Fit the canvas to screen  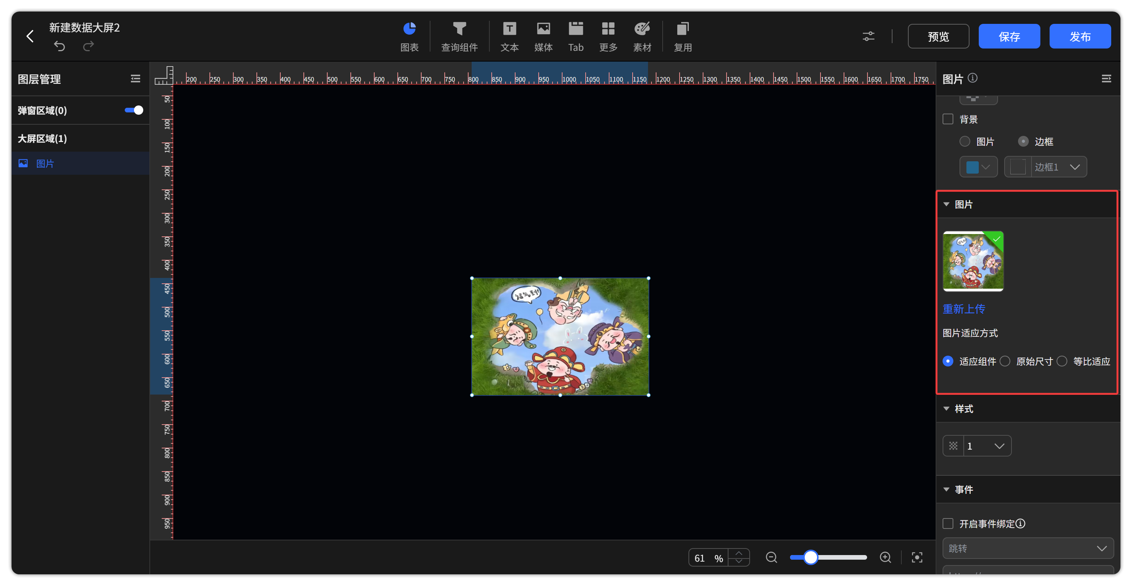tap(917, 558)
